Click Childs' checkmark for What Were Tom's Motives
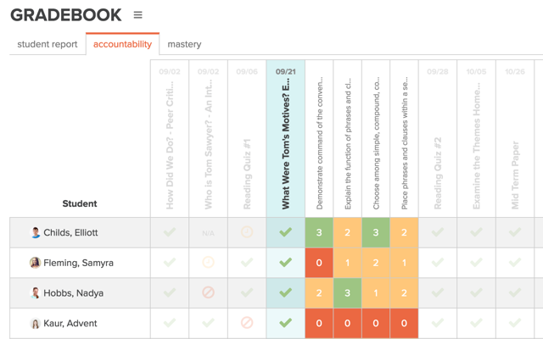543x339 pixels. click(x=286, y=232)
